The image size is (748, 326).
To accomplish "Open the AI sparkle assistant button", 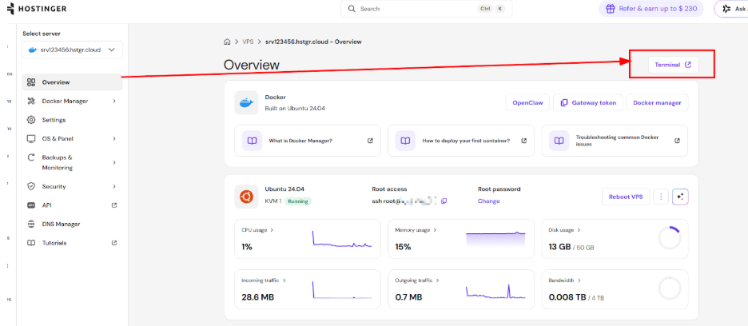I will [x=680, y=197].
